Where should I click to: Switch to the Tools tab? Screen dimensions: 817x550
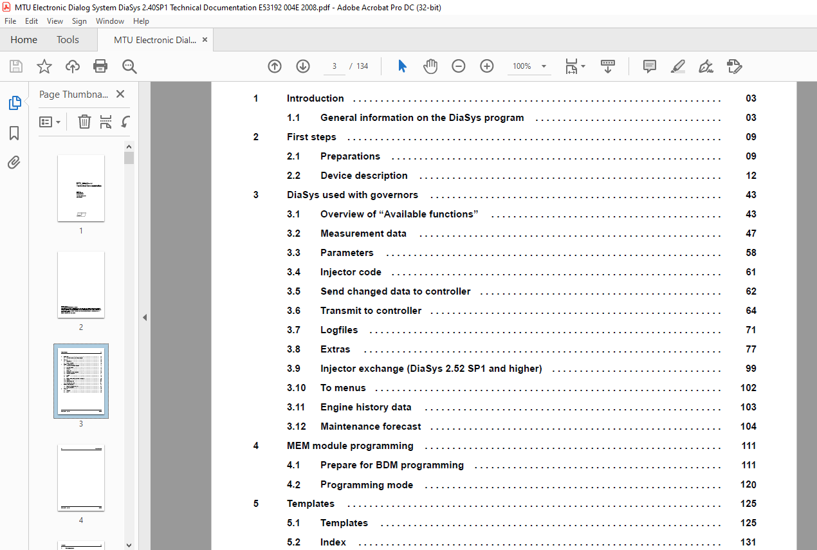click(x=68, y=39)
